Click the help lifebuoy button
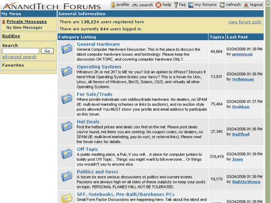The width and height of the screenshot is (271, 203). pyautogui.click(x=163, y=5)
